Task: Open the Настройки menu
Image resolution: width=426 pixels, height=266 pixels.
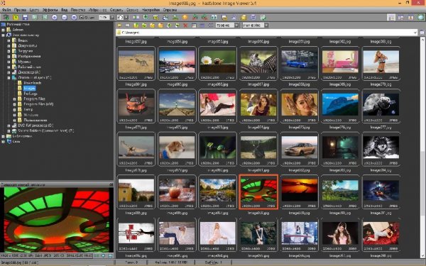Action: click(151, 10)
